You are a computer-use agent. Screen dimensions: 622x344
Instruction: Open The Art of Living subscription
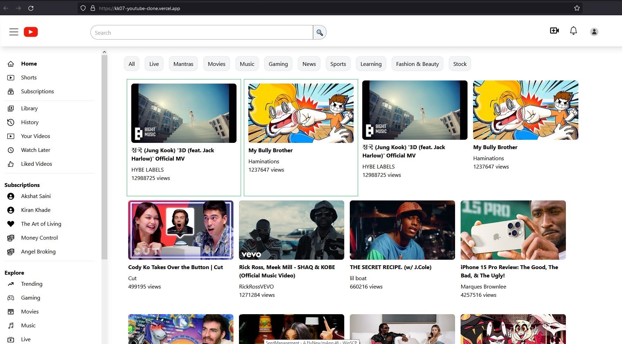coord(41,224)
